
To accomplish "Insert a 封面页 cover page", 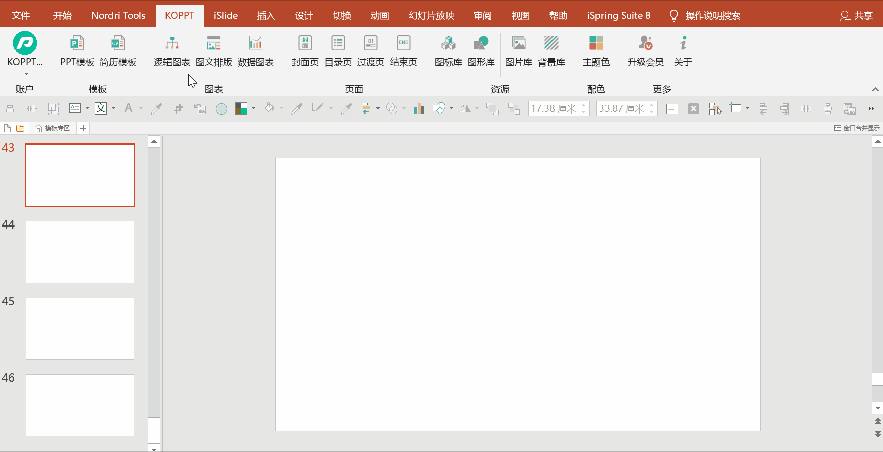I will point(305,50).
